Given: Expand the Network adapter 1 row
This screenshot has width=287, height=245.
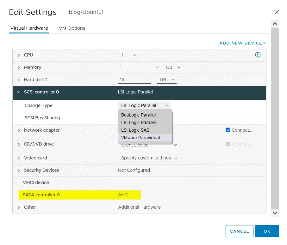Looking at the screenshot, I should tap(19, 130).
